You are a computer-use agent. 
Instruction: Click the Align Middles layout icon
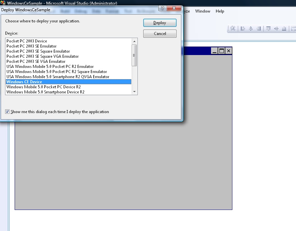point(276,29)
